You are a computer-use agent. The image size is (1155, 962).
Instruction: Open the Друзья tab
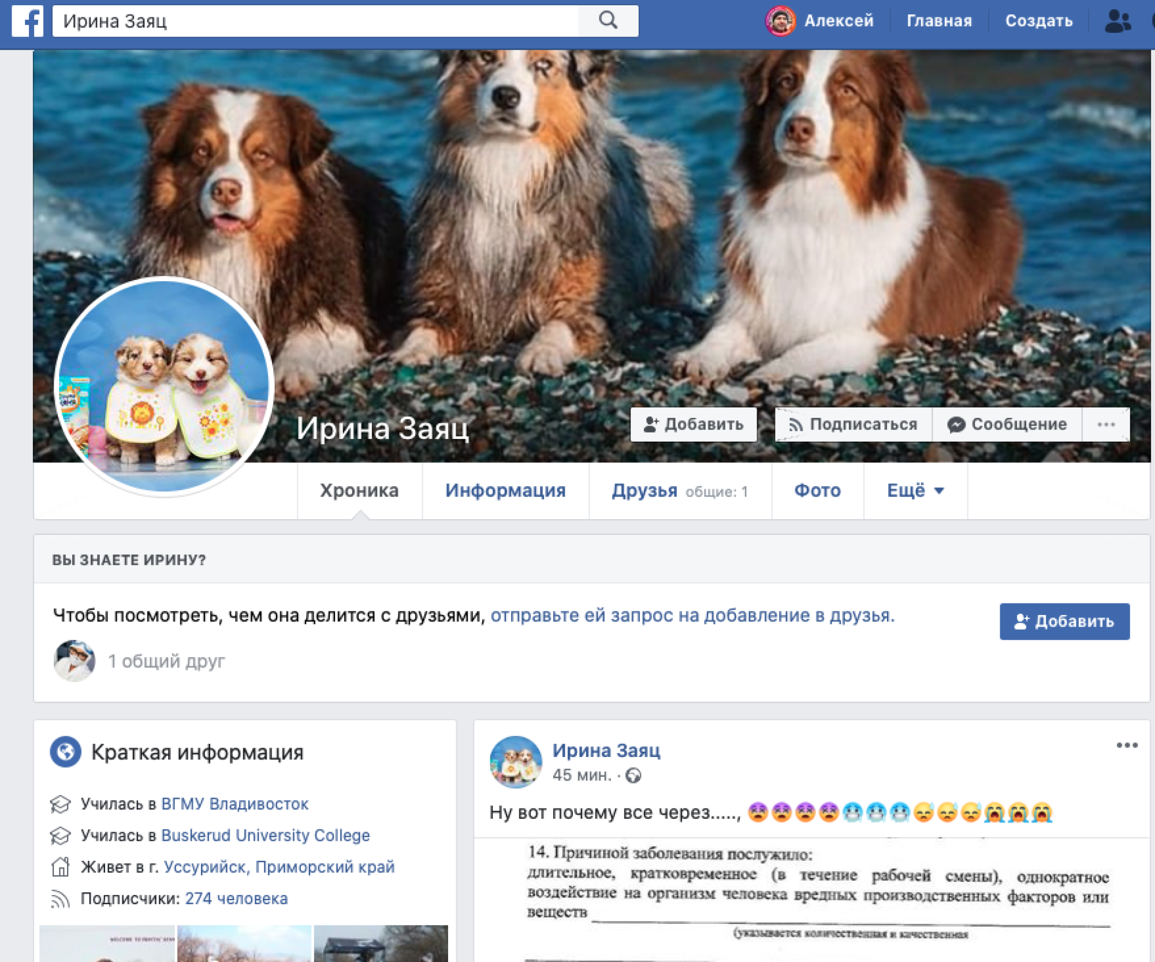coord(680,490)
